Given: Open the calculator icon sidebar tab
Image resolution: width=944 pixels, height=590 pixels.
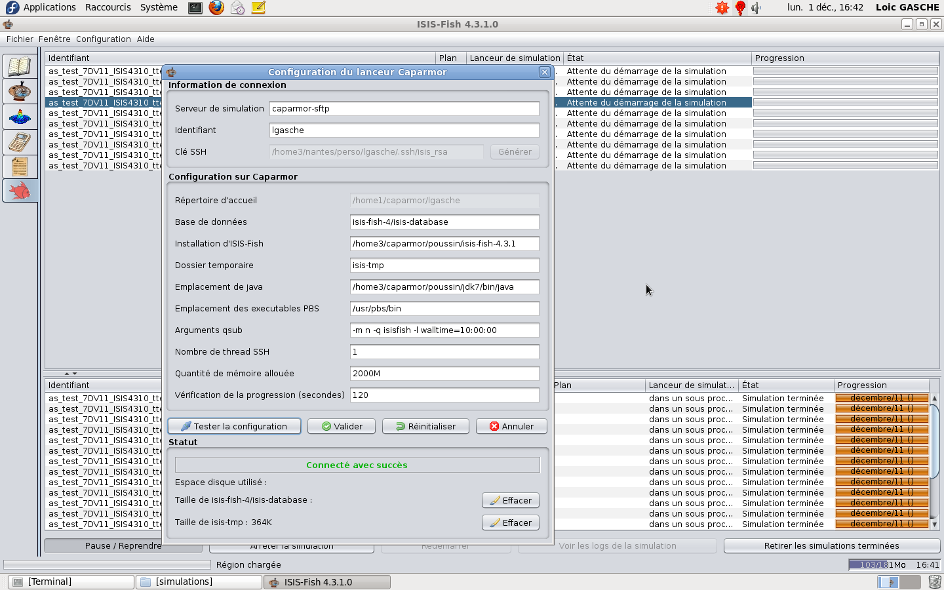Looking at the screenshot, I should [x=20, y=142].
